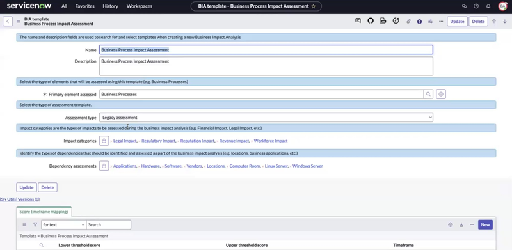
Task: Click into the Name field
Action: [x=266, y=50]
